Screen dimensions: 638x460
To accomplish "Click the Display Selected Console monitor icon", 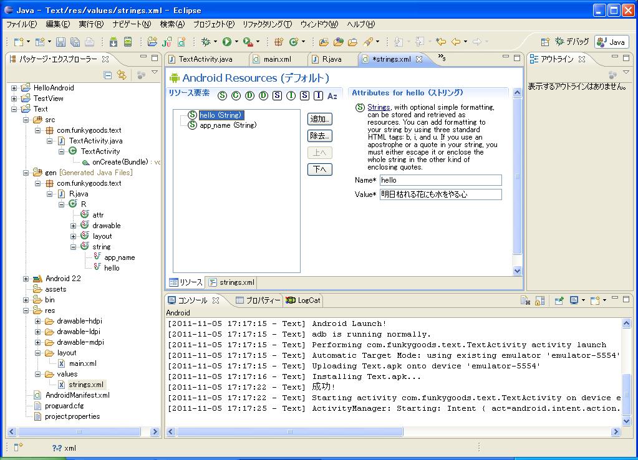I will (x=574, y=300).
